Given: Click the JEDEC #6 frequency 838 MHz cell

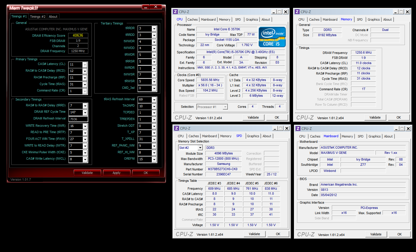Looking at the screenshot, I should (x=271, y=188).
